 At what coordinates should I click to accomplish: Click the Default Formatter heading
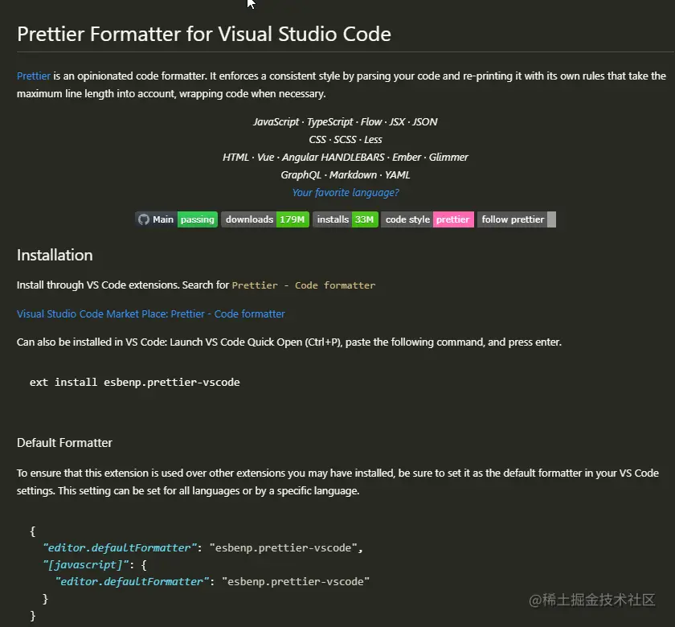pyautogui.click(x=64, y=443)
